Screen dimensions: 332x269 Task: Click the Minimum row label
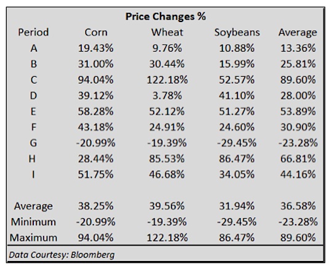(x=33, y=222)
